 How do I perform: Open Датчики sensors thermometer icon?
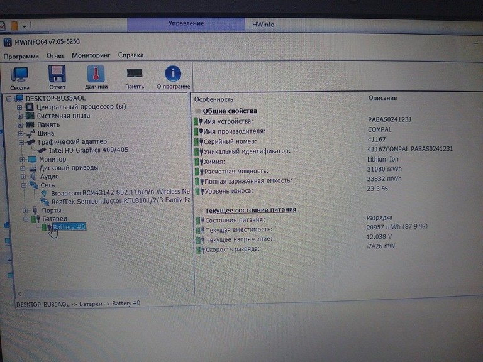(x=96, y=74)
